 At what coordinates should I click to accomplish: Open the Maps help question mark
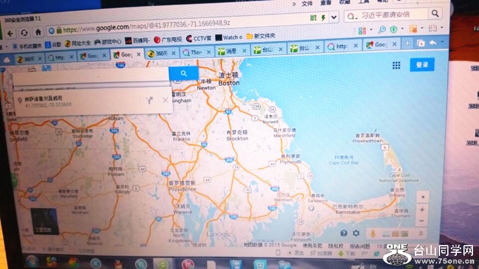[x=344, y=233]
